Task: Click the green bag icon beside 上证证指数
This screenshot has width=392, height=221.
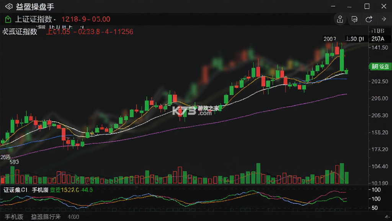Action: [x=8, y=19]
